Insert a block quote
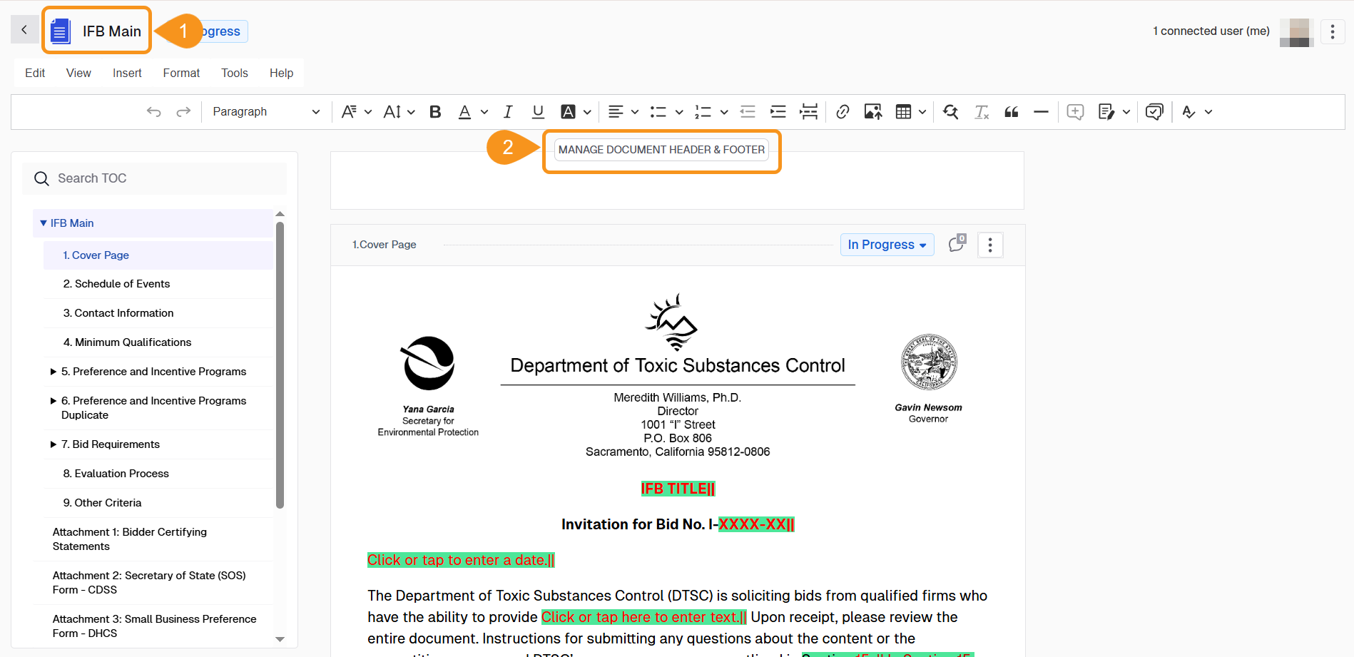The width and height of the screenshot is (1354, 657). [1011, 111]
